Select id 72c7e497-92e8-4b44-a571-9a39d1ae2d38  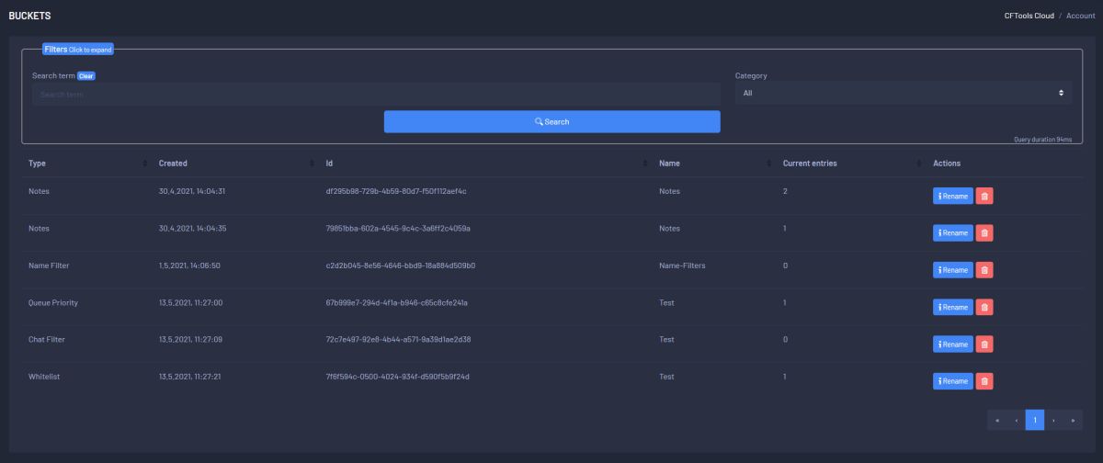pos(398,339)
